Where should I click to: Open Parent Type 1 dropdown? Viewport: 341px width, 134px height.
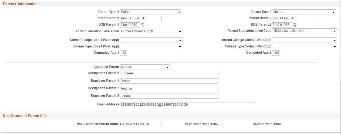[x=151, y=12]
